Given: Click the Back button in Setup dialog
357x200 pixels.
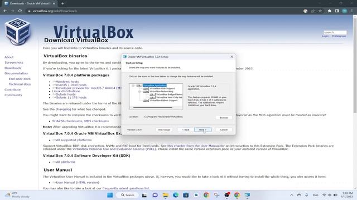Looking at the screenshot, I should [186, 129].
